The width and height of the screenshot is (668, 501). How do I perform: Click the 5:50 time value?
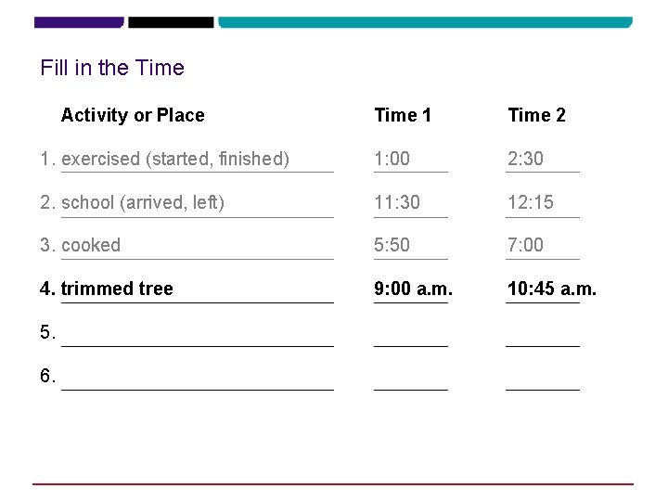(392, 245)
